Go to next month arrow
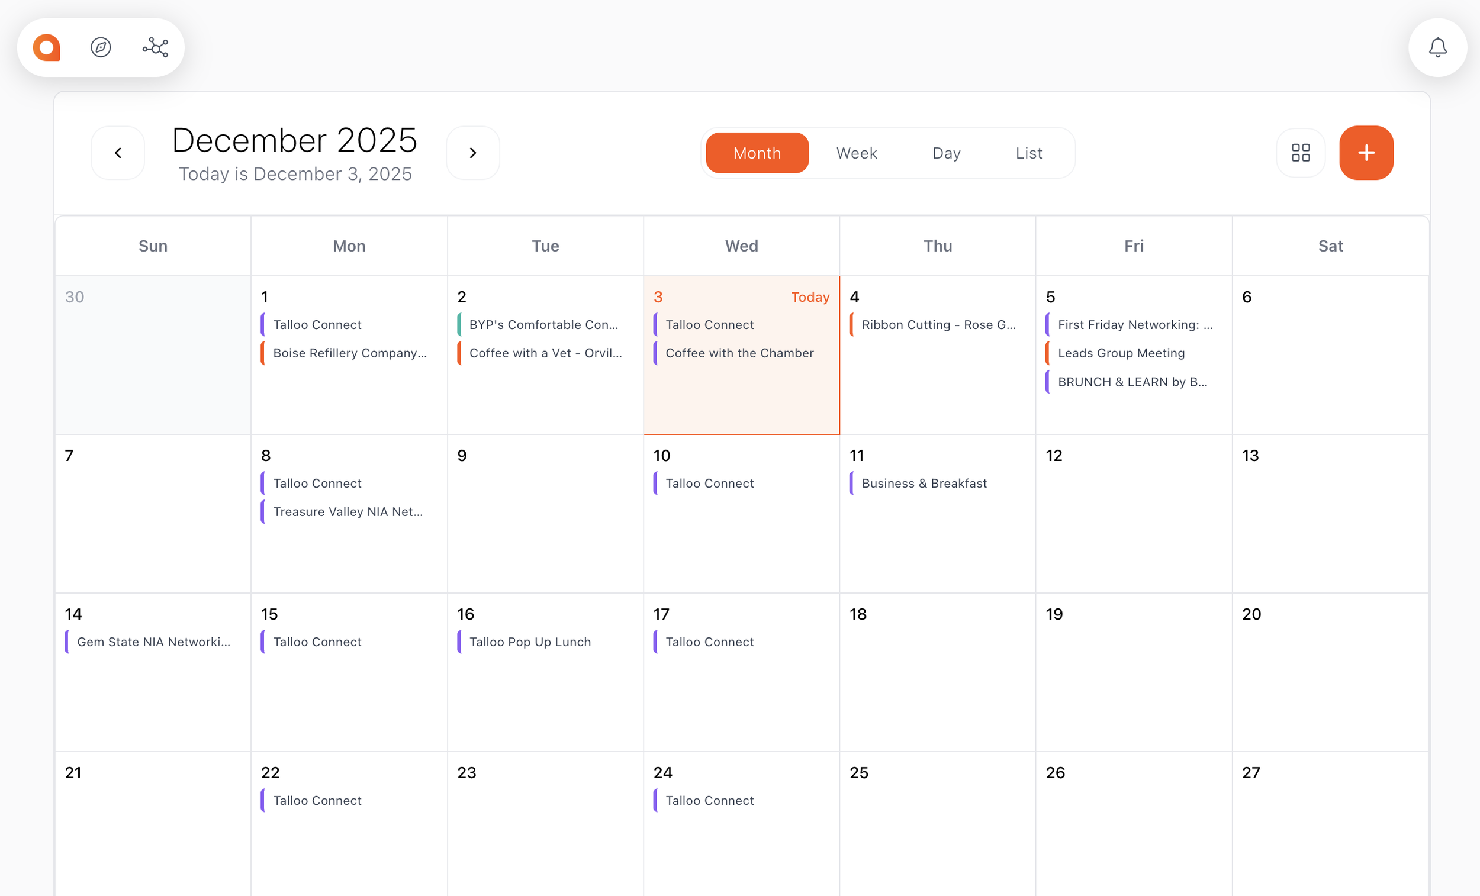Viewport: 1480px width, 896px height. tap(472, 153)
